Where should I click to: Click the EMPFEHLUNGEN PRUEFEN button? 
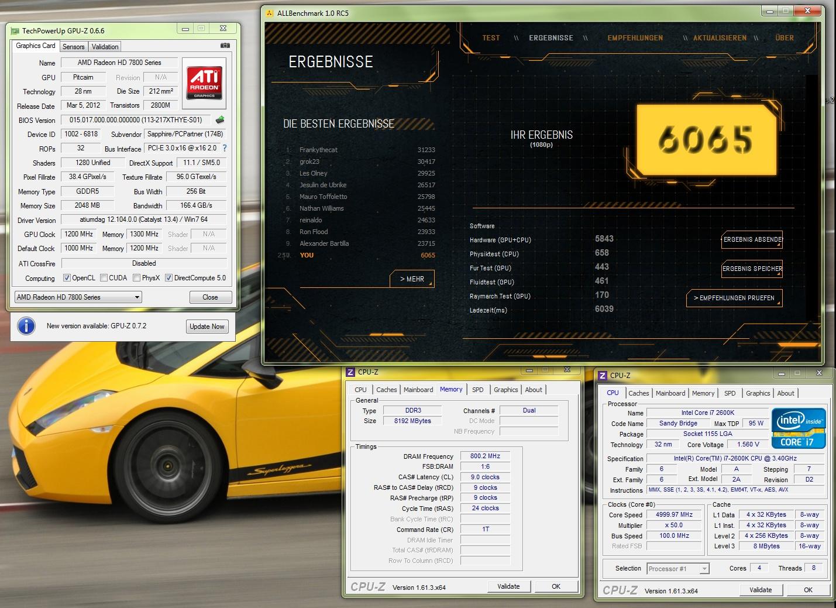[734, 298]
